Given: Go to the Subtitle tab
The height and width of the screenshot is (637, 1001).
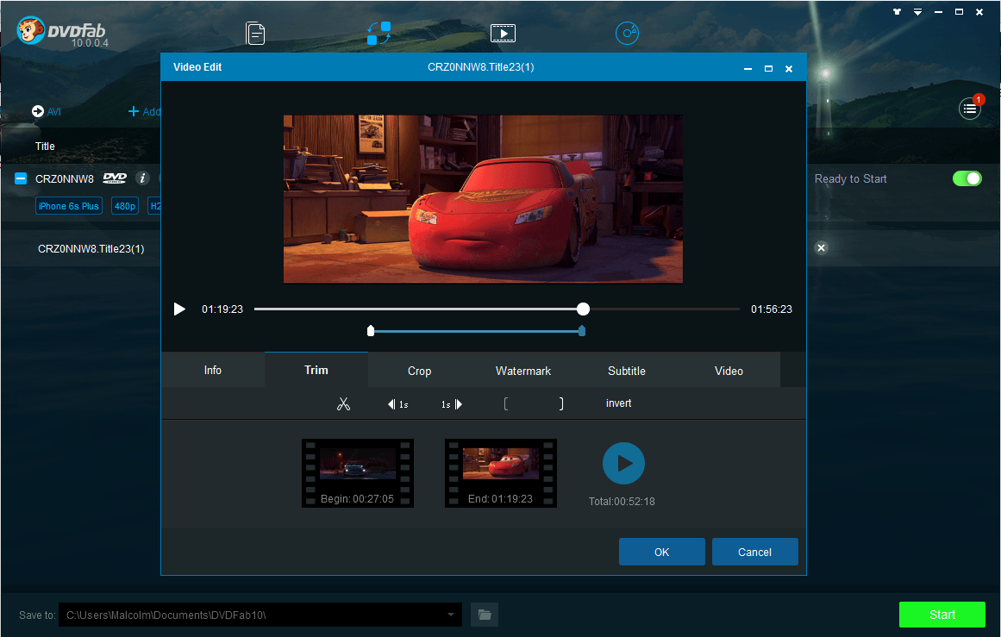Looking at the screenshot, I should (626, 371).
